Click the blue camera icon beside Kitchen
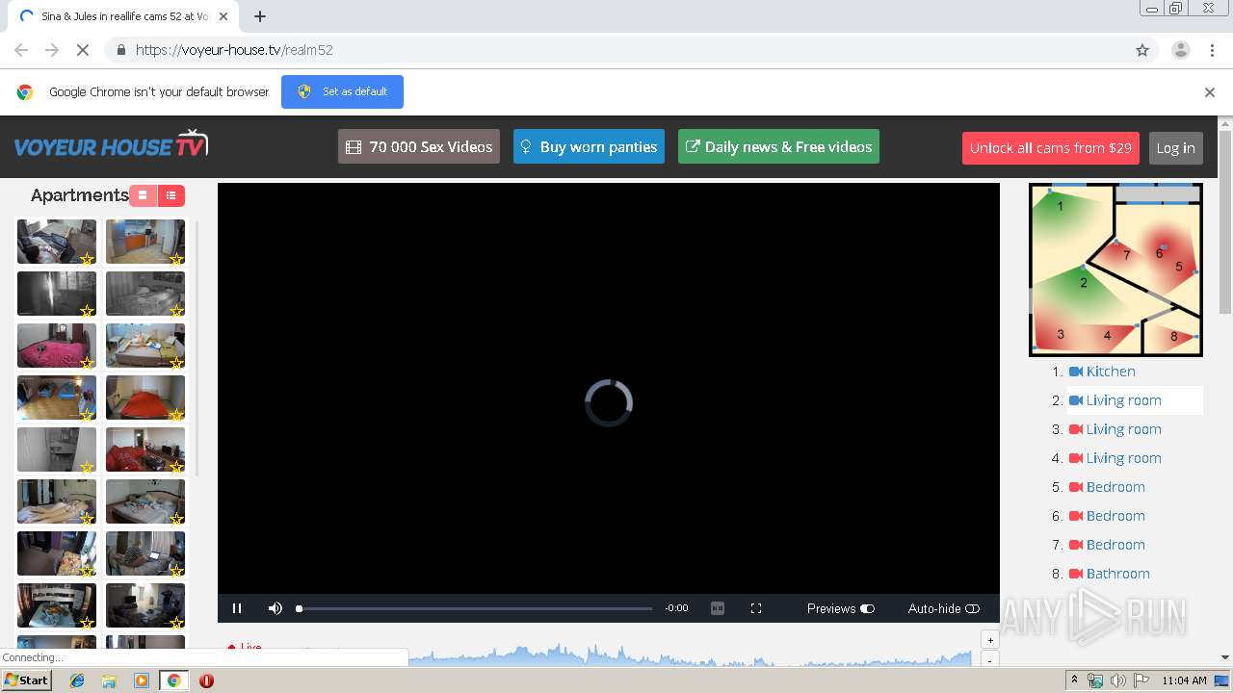Viewport: 1233px width, 693px height. 1076,372
